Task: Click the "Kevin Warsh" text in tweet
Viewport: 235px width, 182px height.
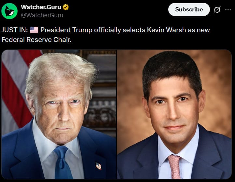Action: [x=166, y=30]
